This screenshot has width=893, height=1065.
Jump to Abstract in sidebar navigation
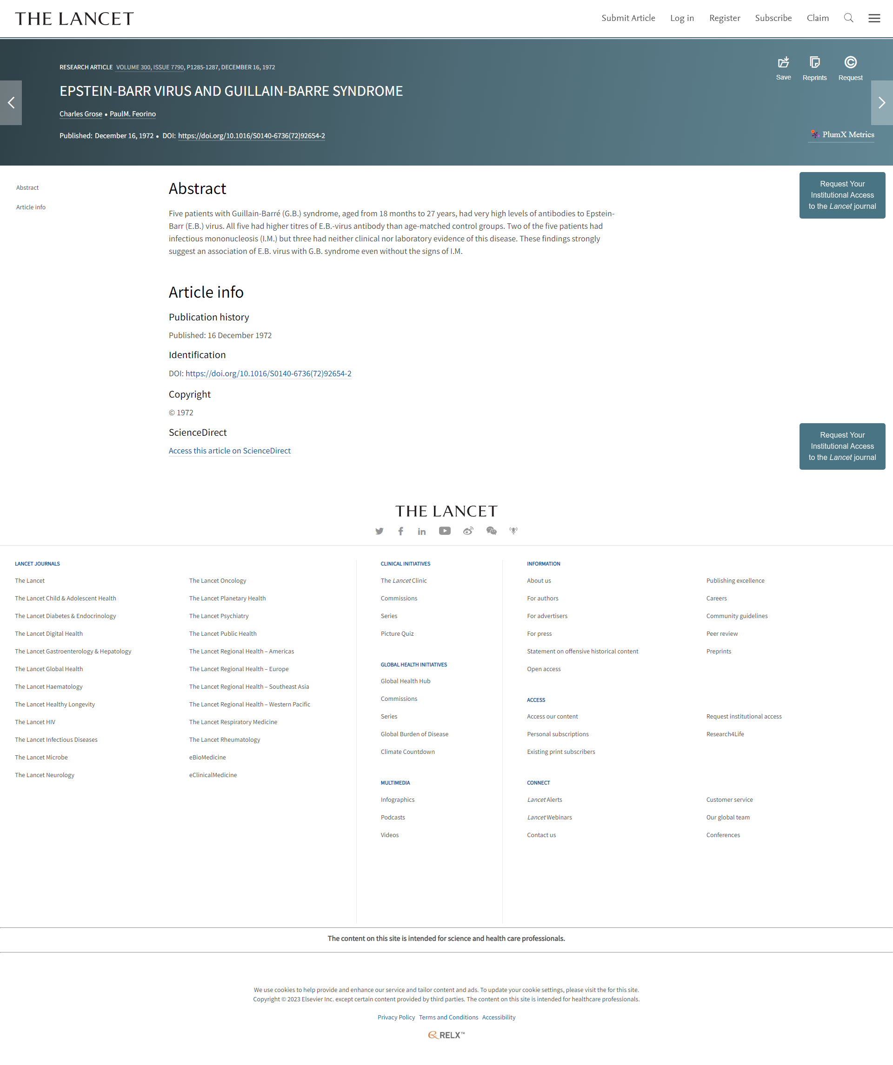27,187
